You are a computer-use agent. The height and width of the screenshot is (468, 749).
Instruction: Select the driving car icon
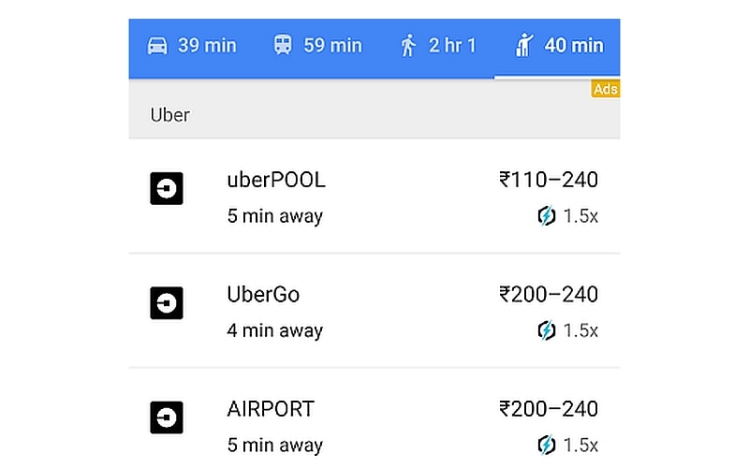click(157, 46)
